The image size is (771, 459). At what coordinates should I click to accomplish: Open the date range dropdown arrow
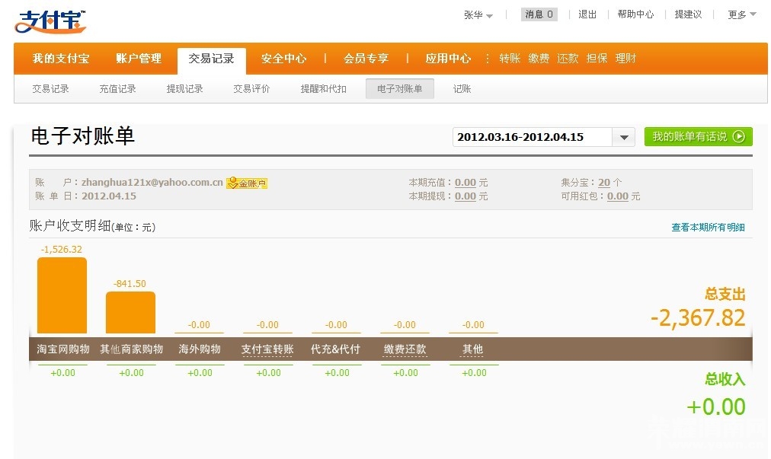pos(624,137)
